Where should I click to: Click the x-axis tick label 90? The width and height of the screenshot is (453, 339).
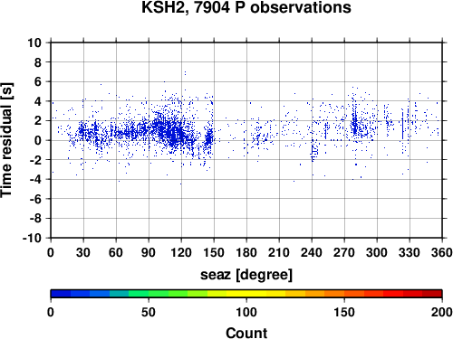click(149, 252)
